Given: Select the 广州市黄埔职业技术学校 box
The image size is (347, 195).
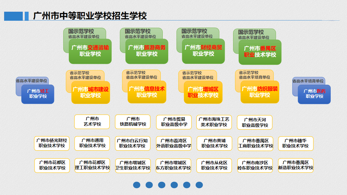Looking at the screenshot, I should click(x=214, y=143).
